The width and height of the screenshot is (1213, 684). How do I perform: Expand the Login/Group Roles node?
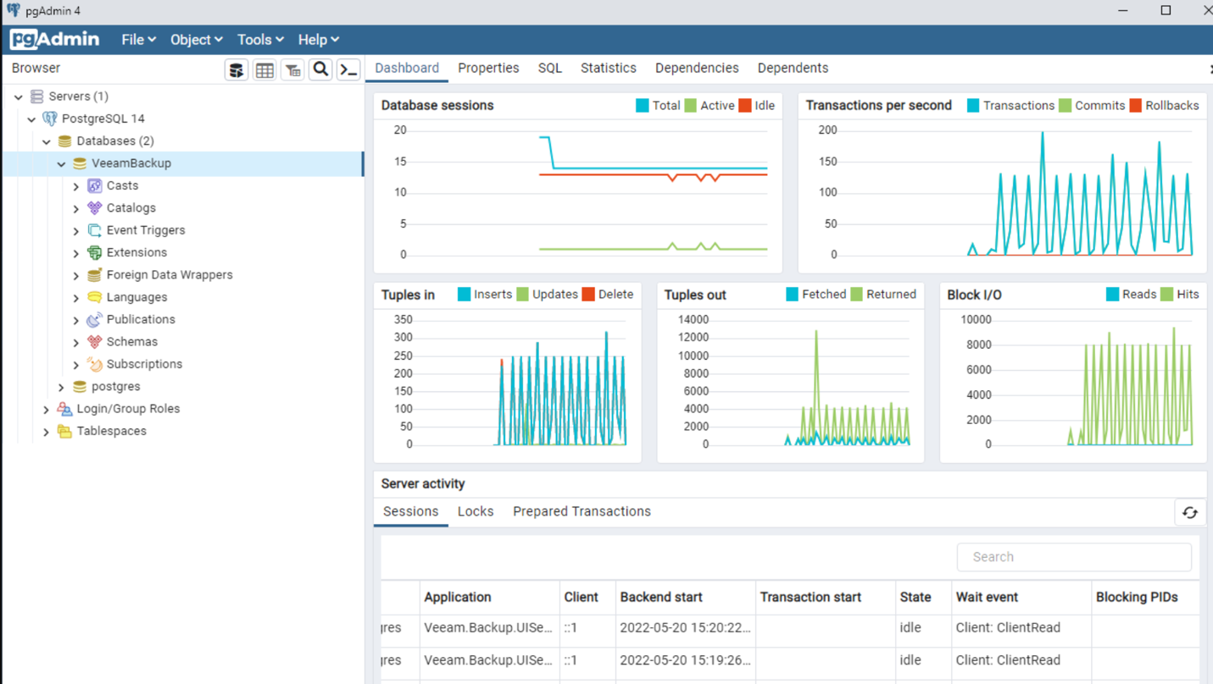(46, 409)
